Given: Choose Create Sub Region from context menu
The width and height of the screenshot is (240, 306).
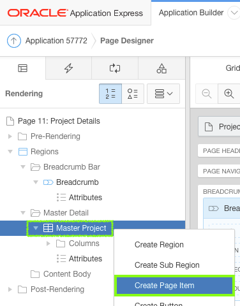Looking at the screenshot, I should [x=174, y=265].
